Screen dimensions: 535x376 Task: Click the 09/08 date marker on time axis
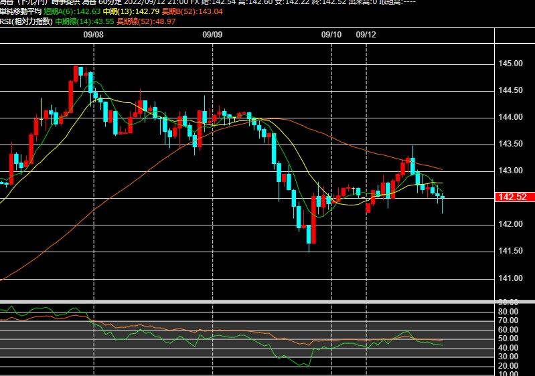point(93,35)
